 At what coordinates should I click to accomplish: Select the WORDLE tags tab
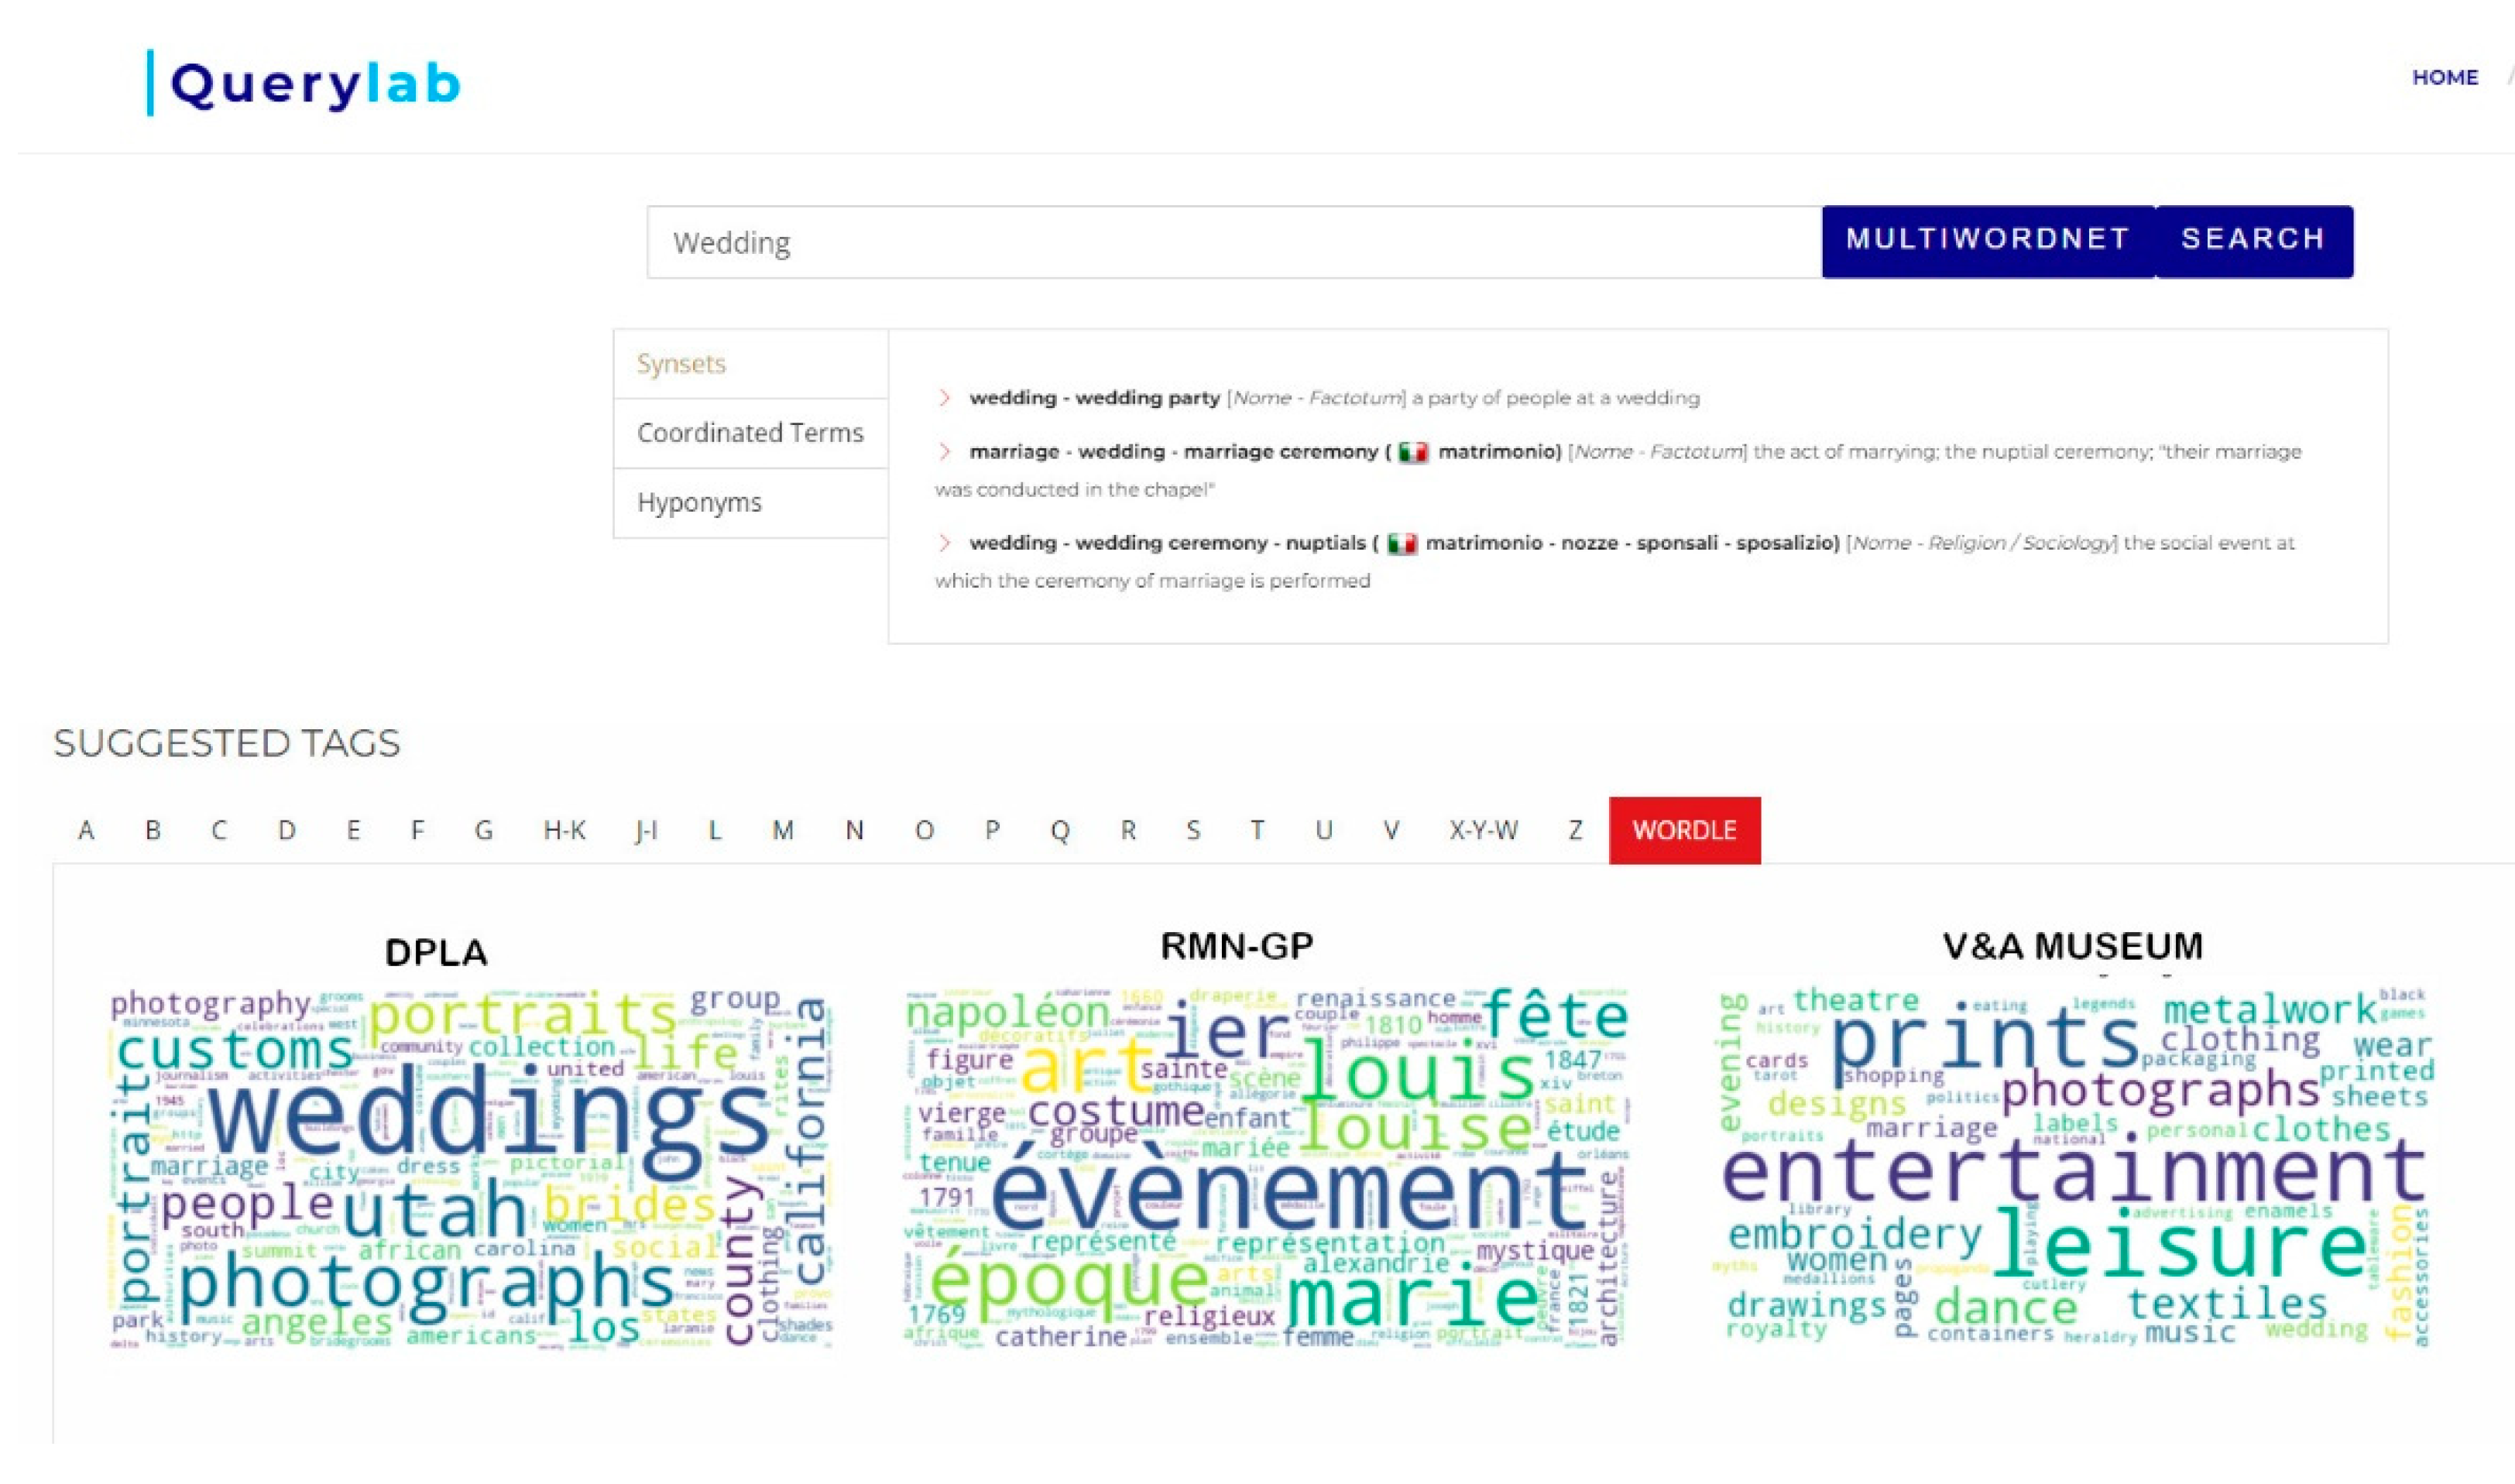click(x=1684, y=830)
